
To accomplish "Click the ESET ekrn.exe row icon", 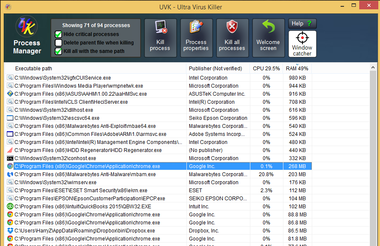I will pos(10,190).
